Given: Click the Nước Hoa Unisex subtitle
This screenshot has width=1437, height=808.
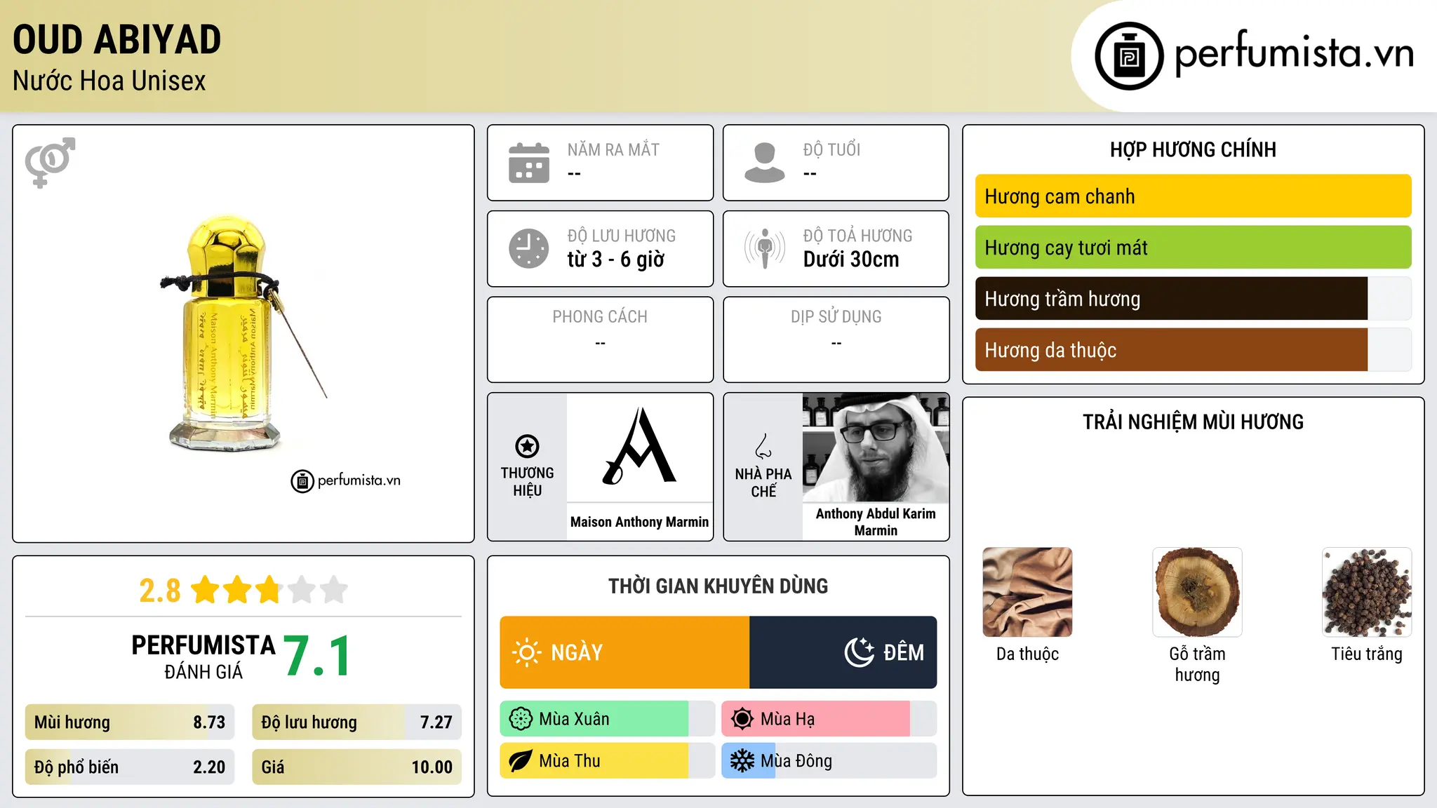Looking at the screenshot, I should pyautogui.click(x=109, y=81).
